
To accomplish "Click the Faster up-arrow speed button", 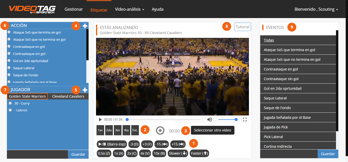I will point(199,153).
